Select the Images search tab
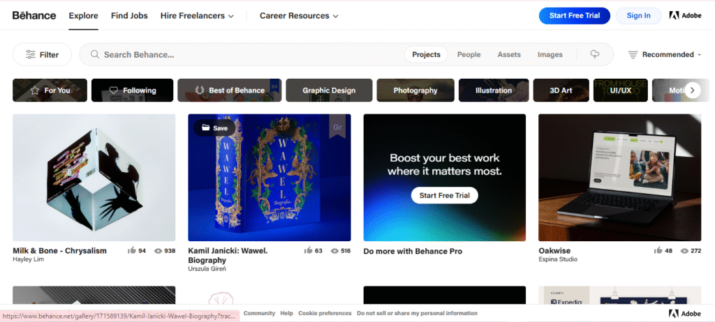Screen dimensions: 715x322 click(x=550, y=54)
